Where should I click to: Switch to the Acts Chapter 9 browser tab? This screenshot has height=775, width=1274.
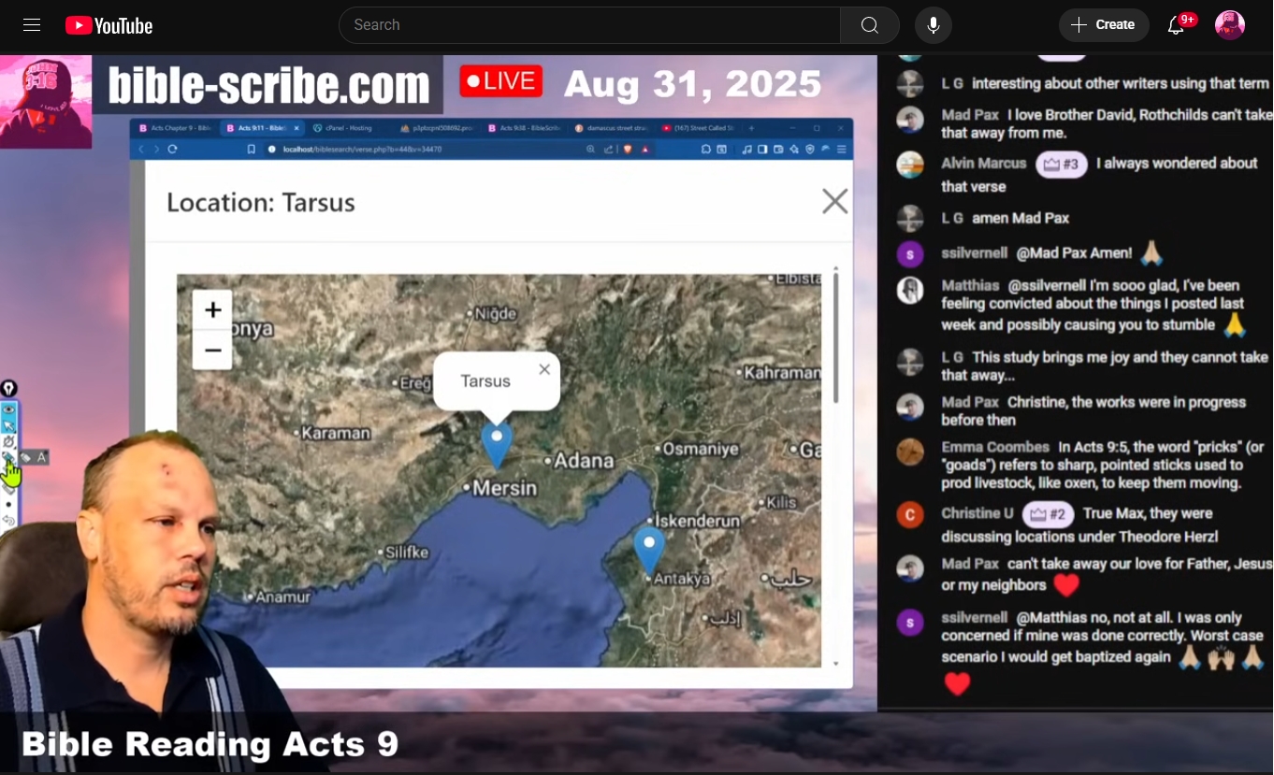(x=173, y=128)
